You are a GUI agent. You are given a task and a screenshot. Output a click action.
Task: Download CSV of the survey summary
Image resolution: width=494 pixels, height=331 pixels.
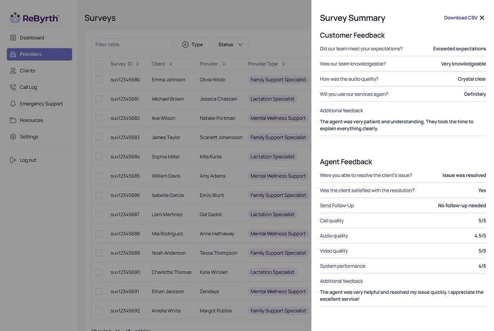(460, 18)
